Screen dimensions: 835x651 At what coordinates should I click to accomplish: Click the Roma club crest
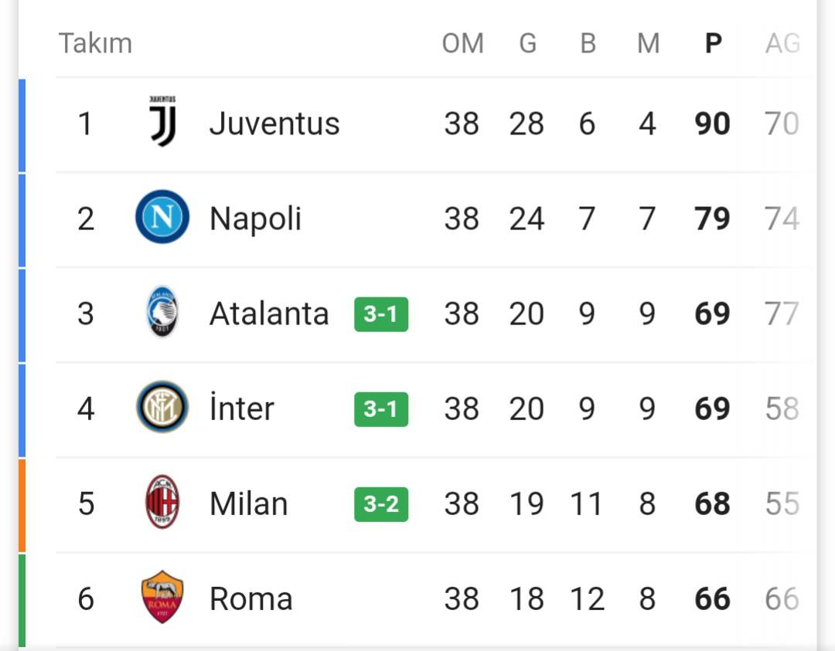(x=162, y=597)
